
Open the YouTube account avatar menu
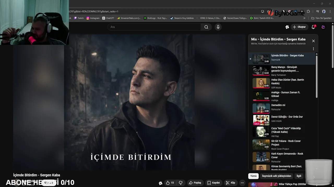[323, 27]
